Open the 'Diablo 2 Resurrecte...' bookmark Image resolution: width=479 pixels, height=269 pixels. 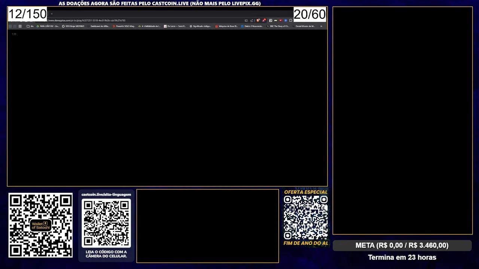tap(252, 26)
